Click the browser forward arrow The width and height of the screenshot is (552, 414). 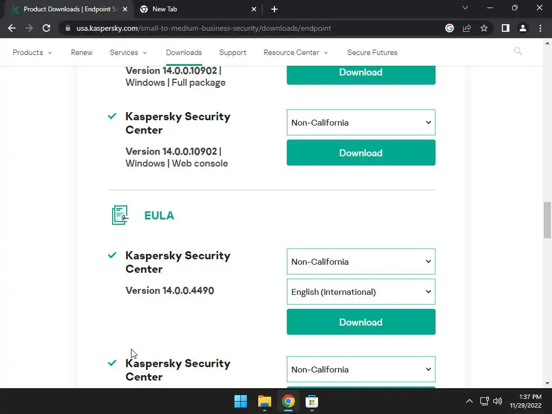coord(29,28)
